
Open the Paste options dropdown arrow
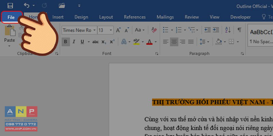(x=10, y=46)
